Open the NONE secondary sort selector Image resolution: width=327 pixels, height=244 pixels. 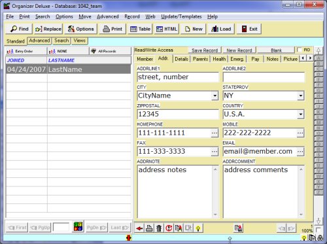68,51
